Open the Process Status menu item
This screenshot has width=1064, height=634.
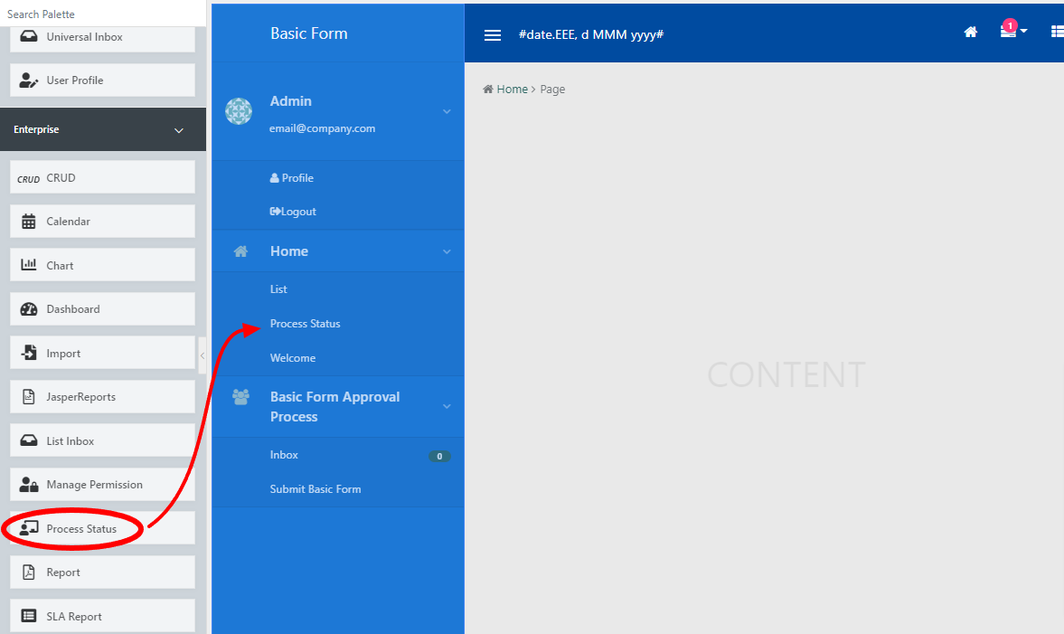tap(306, 324)
